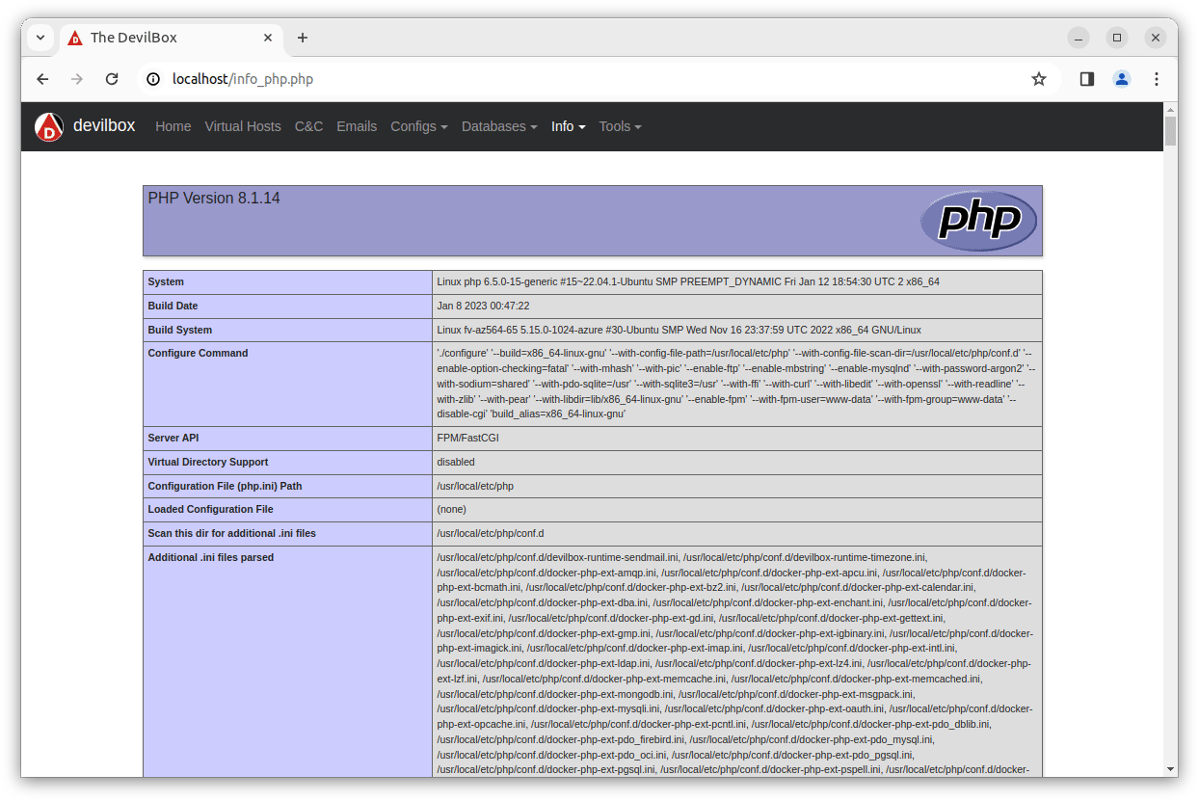
Task: Open the Chrome profile avatar
Action: pos(1121,79)
